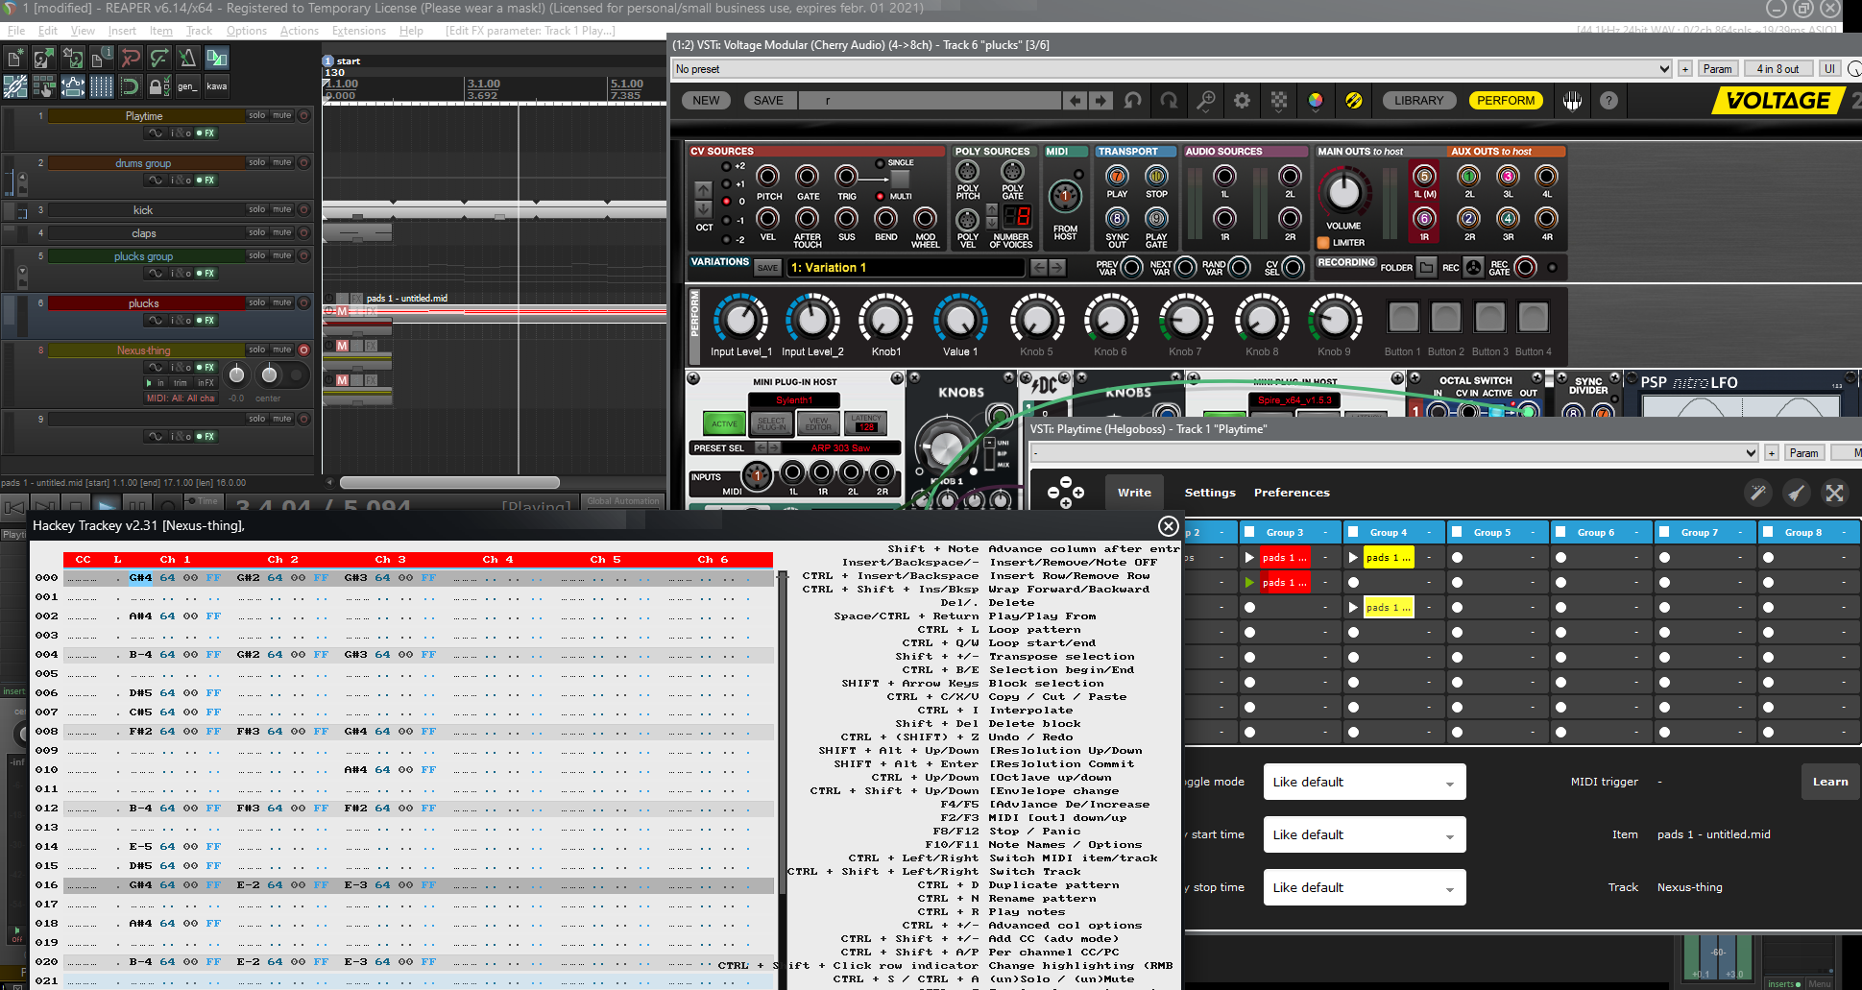Image resolution: width=1862 pixels, height=990 pixels.
Task: Open the Playtime FX preset dropdown
Action: tap(1396, 453)
